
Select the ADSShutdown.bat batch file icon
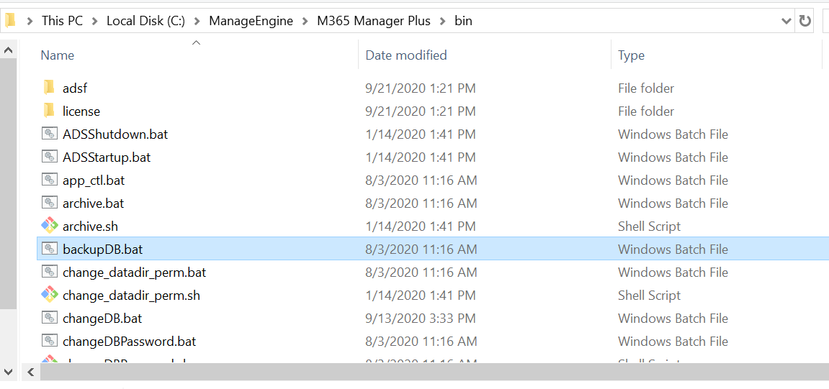(x=49, y=134)
